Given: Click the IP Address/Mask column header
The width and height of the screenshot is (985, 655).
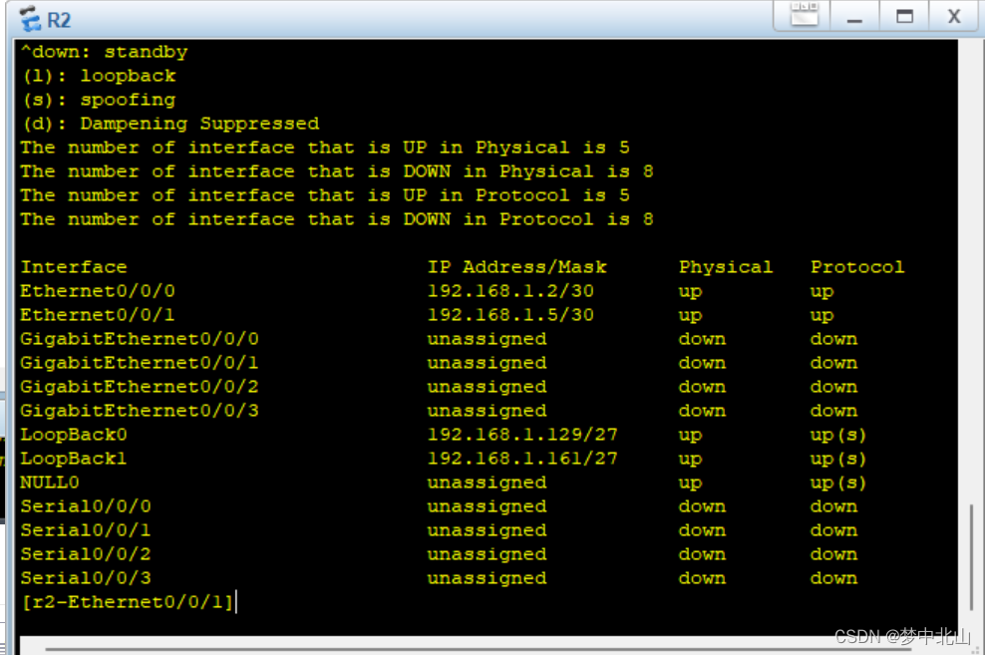Looking at the screenshot, I should (x=517, y=267).
